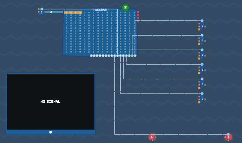This screenshot has height=143, width=242.
Task: Click the fourth register component on right
Action: coord(202,70)
